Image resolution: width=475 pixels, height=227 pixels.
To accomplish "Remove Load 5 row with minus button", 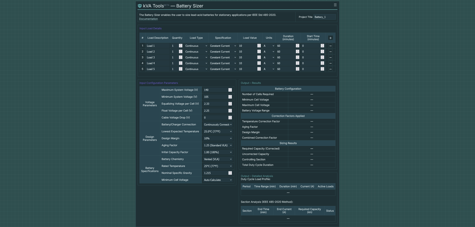I will [x=331, y=69].
